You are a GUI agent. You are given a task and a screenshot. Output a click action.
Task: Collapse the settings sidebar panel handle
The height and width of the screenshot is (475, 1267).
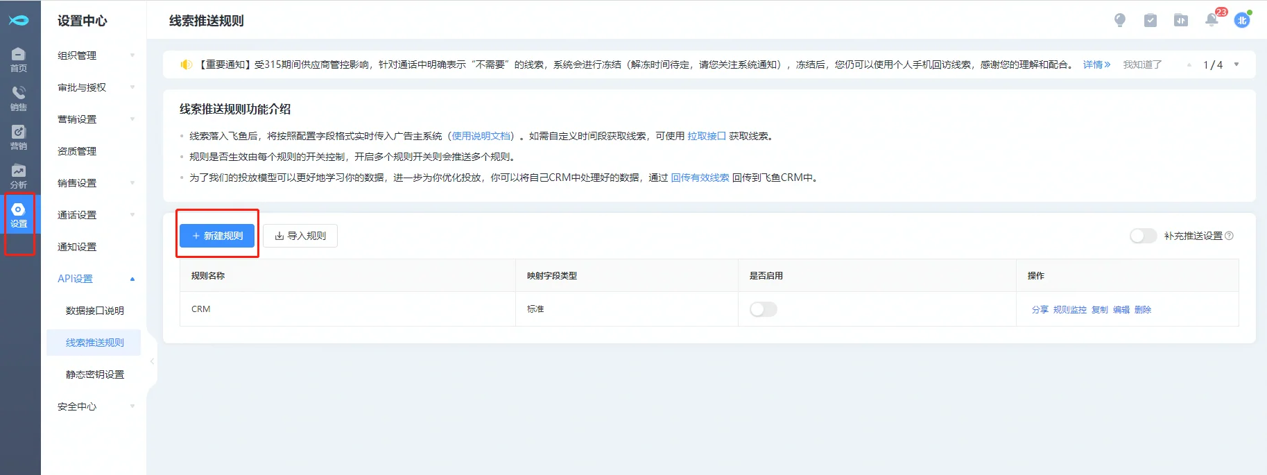click(x=152, y=361)
